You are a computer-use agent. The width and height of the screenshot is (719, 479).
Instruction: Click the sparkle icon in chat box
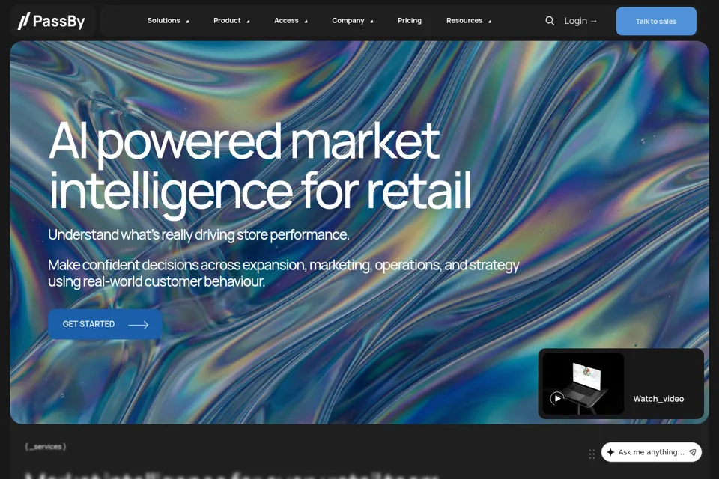point(610,452)
